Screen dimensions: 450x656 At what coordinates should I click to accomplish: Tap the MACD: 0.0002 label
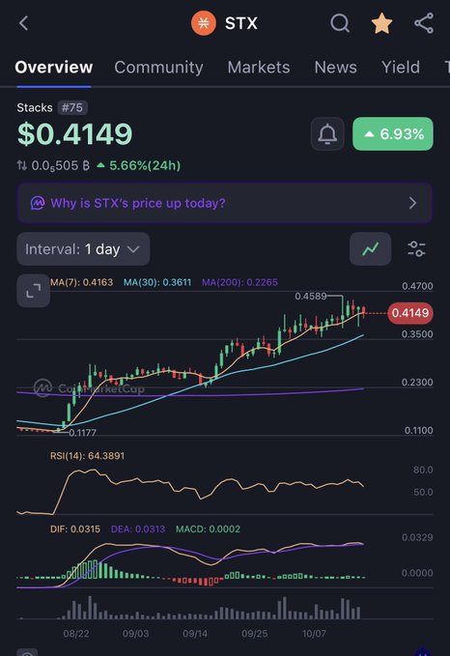tap(208, 529)
